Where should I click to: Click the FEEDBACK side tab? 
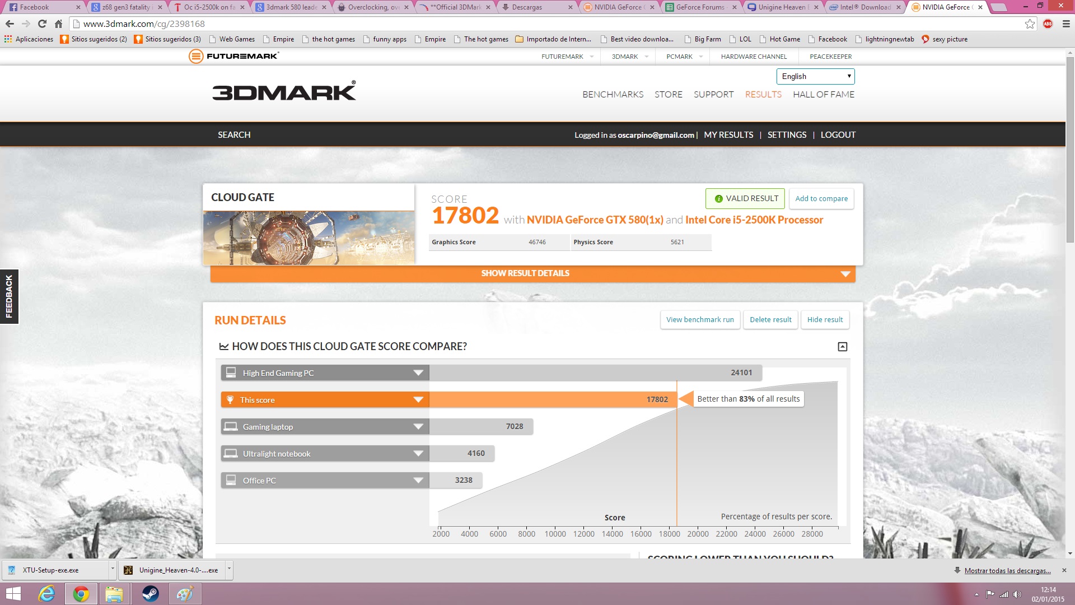point(9,297)
